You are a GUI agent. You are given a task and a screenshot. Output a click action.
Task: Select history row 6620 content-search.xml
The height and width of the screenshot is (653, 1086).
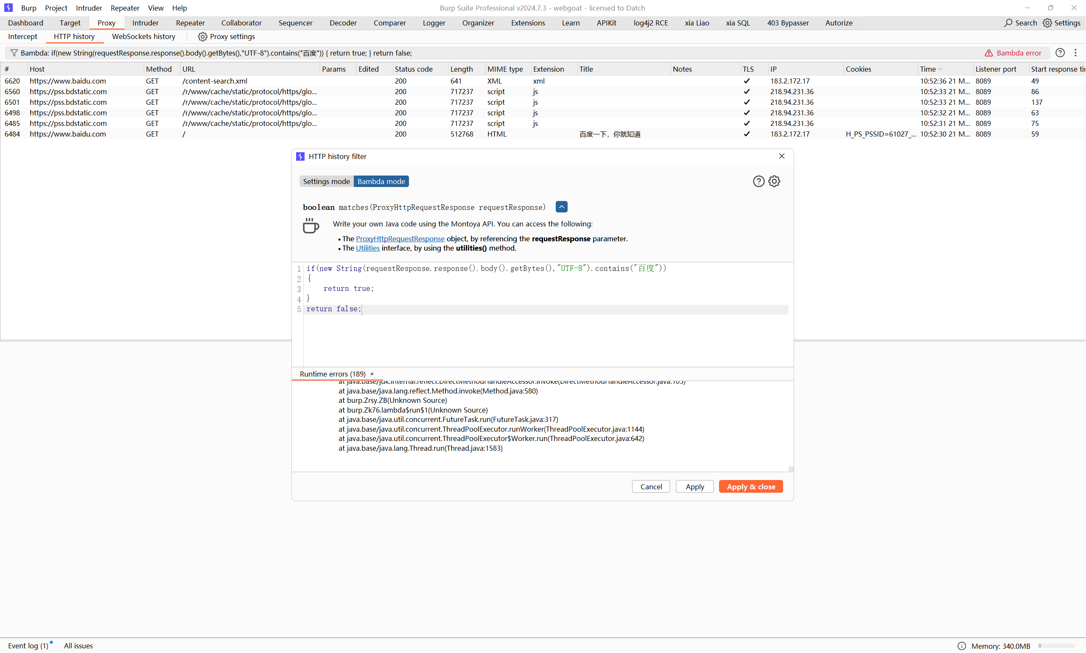[542, 81]
